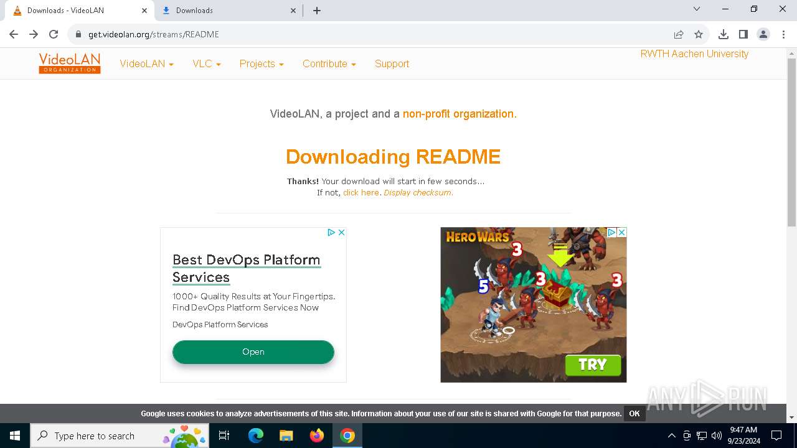Click the 'click here' download link
This screenshot has width=797, height=448.
click(361, 193)
